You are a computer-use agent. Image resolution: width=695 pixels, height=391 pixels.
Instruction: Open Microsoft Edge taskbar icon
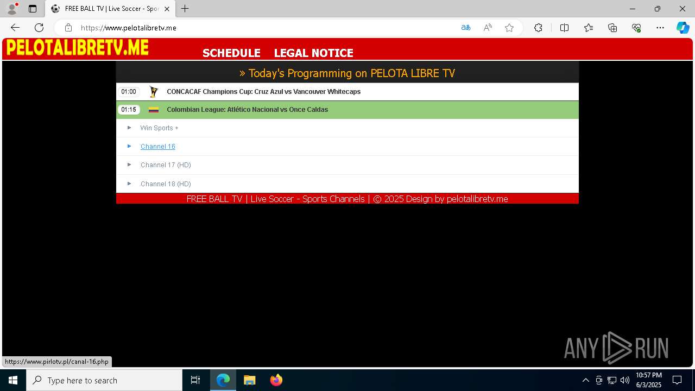tap(223, 380)
